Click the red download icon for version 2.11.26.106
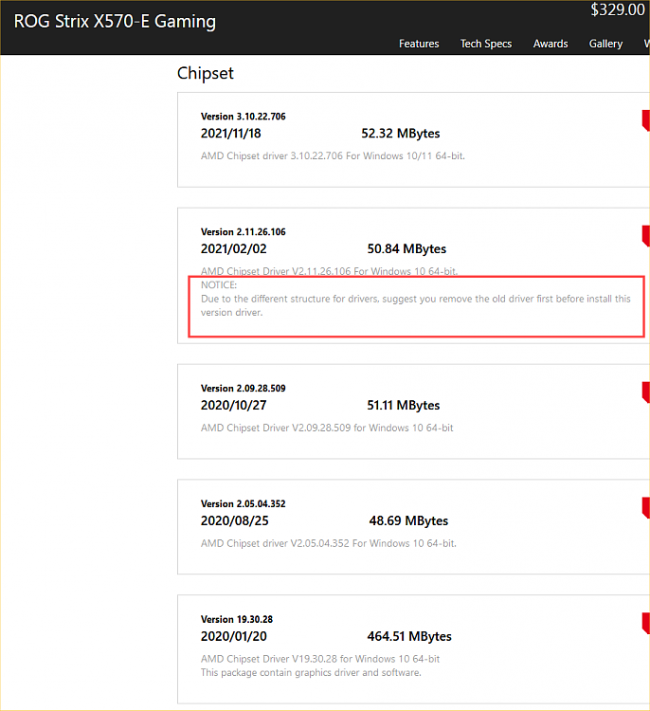Viewport: 650px width, 711px height. pos(646,236)
